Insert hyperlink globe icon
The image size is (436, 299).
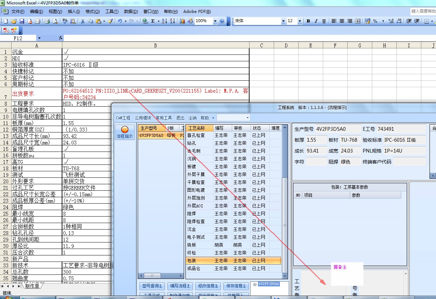[145, 21]
